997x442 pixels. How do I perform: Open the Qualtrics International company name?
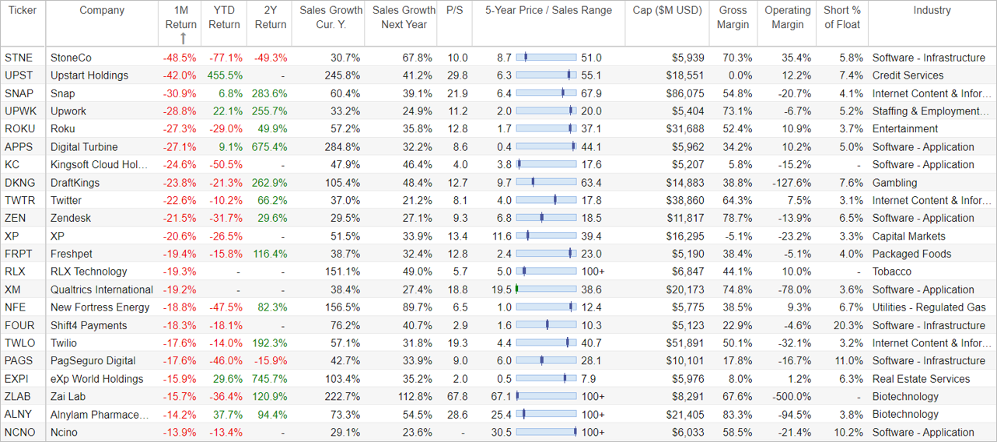coord(100,289)
